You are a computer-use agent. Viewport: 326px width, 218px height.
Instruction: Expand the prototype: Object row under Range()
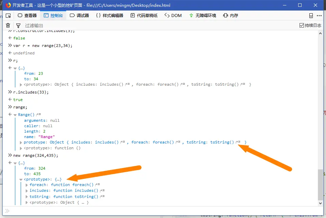tap(21, 142)
